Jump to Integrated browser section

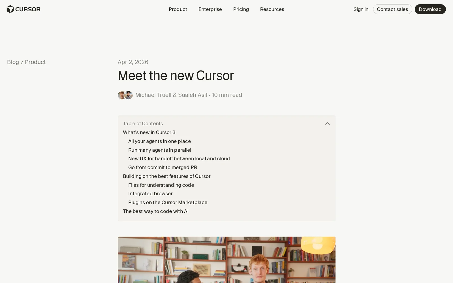(x=150, y=194)
